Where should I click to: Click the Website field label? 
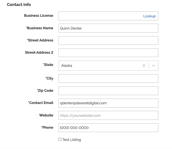(46, 115)
